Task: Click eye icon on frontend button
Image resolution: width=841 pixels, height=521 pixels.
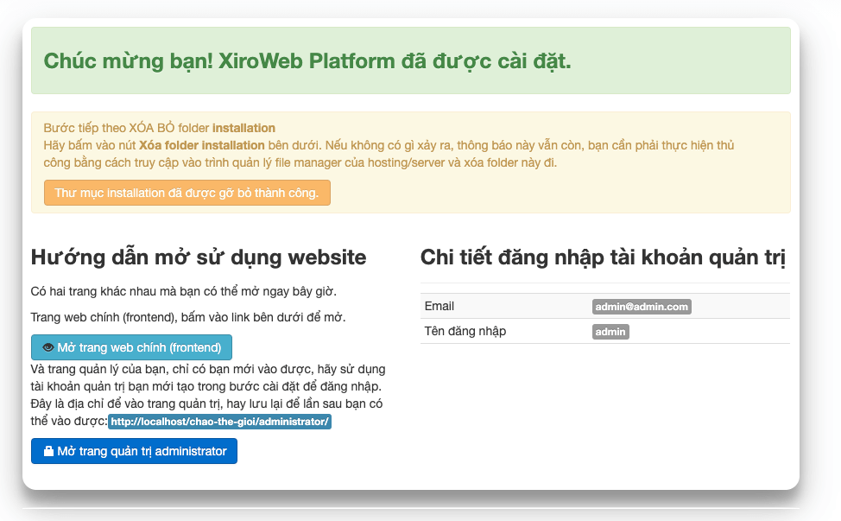Action: click(x=47, y=347)
